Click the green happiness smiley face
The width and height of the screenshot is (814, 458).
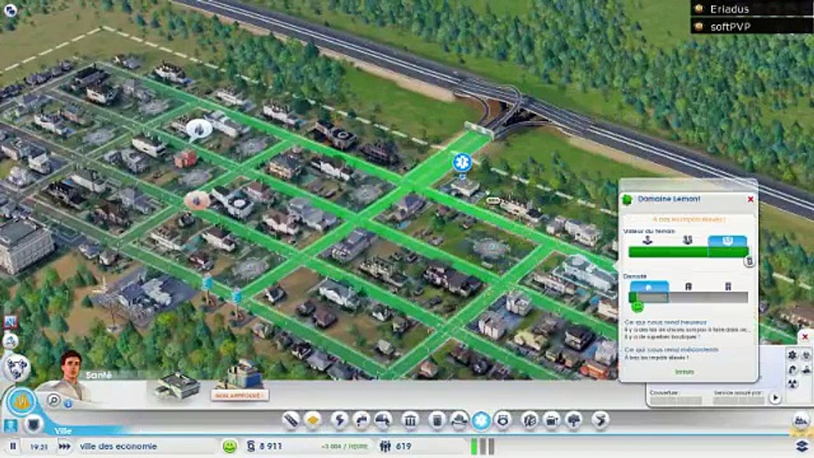tap(230, 447)
